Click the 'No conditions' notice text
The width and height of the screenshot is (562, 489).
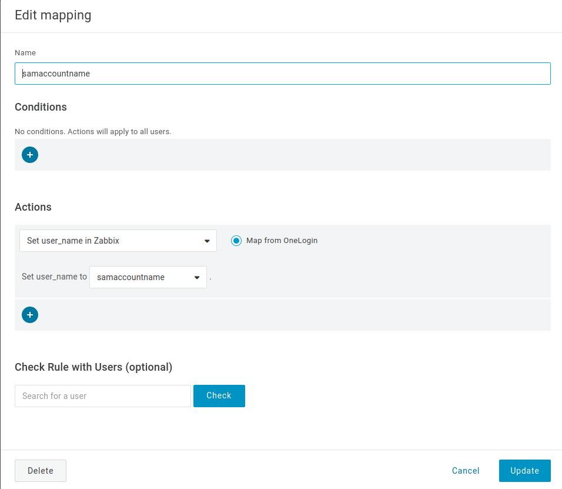pyautogui.click(x=93, y=132)
